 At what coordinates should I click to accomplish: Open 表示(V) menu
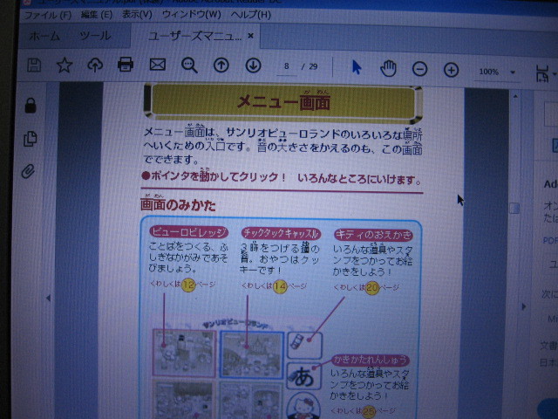tap(137, 14)
